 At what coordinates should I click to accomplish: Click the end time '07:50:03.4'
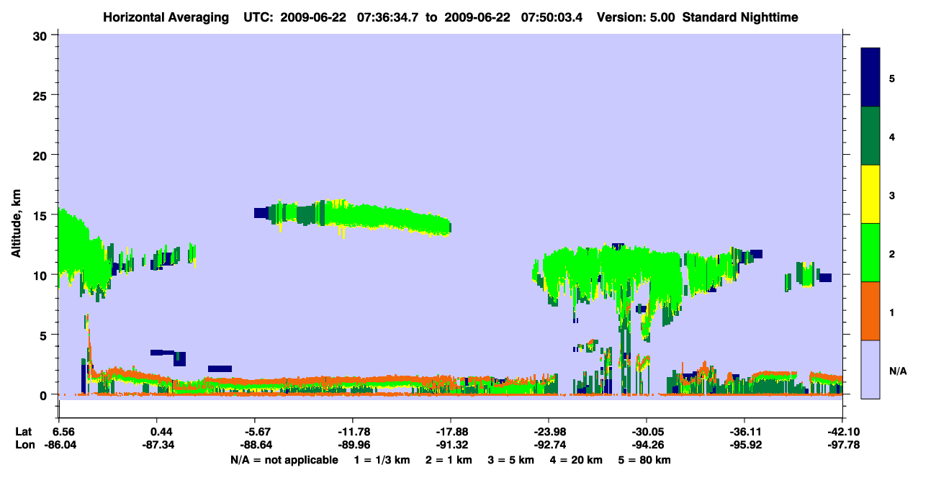[554, 17]
